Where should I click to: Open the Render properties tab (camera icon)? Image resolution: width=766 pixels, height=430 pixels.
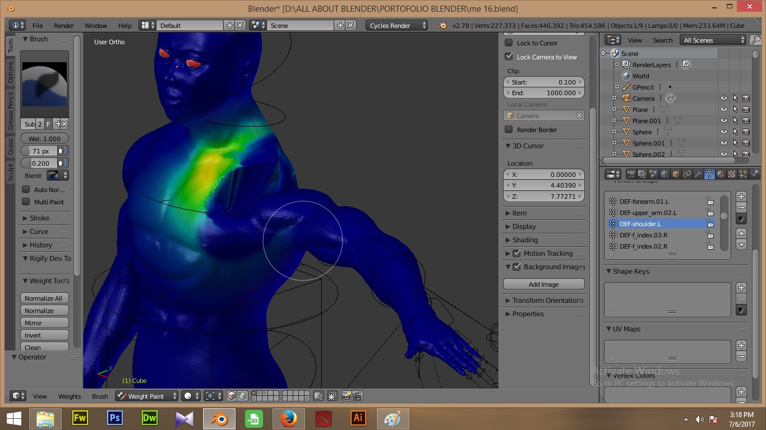point(633,174)
